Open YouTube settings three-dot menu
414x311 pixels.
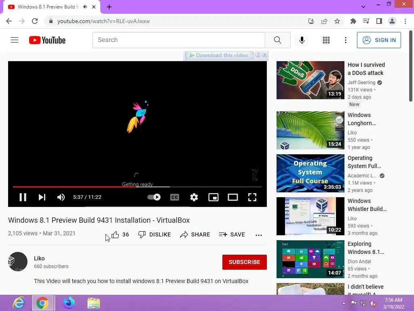coord(346,40)
